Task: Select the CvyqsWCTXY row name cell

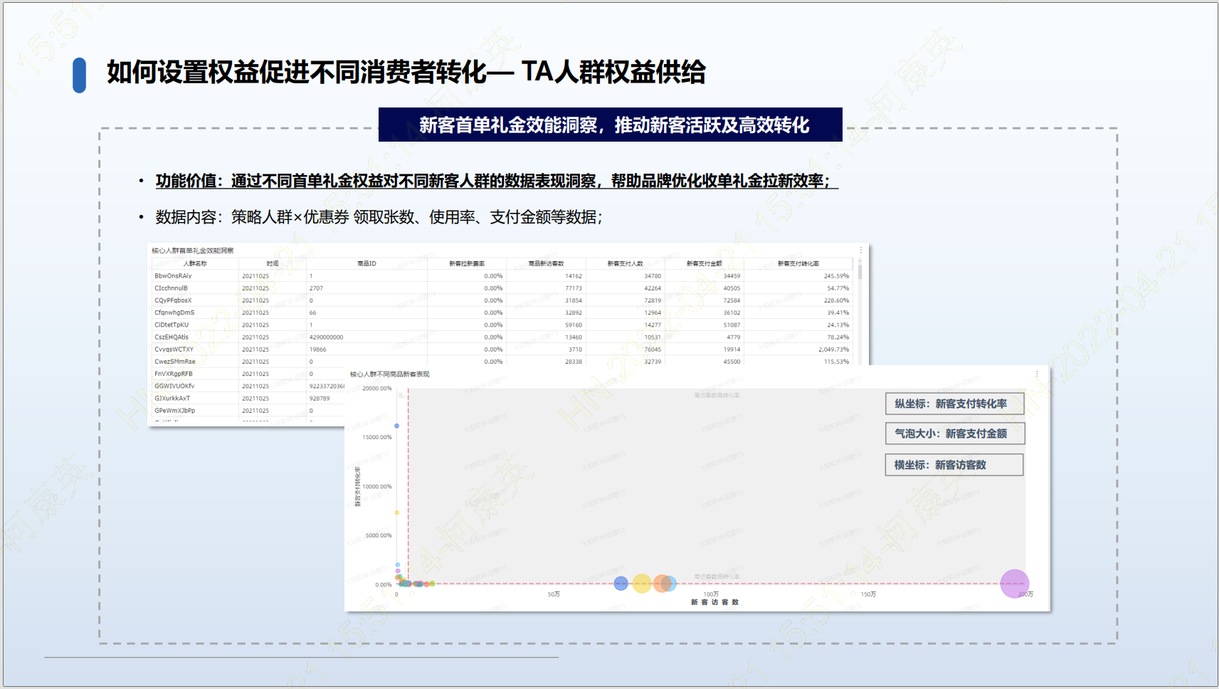Action: pos(174,349)
